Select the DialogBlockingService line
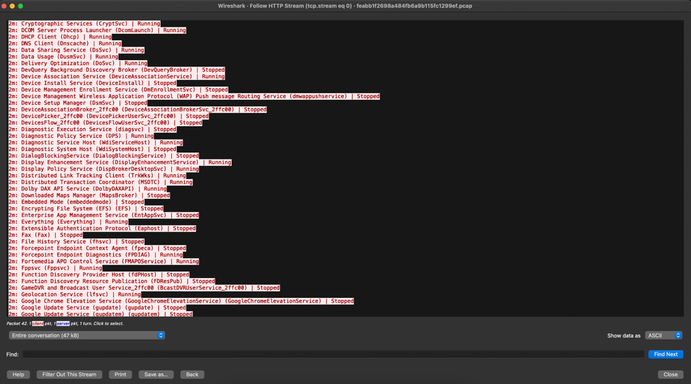The image size is (691, 384). 104,156
